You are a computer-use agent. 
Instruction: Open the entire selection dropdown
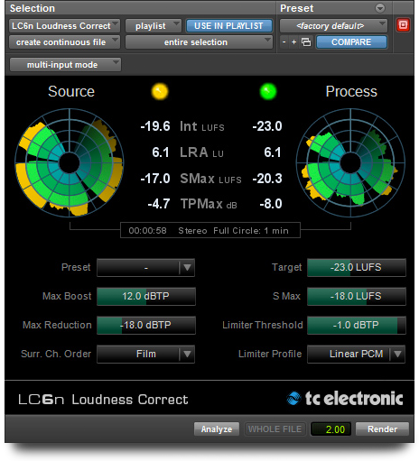[199, 42]
